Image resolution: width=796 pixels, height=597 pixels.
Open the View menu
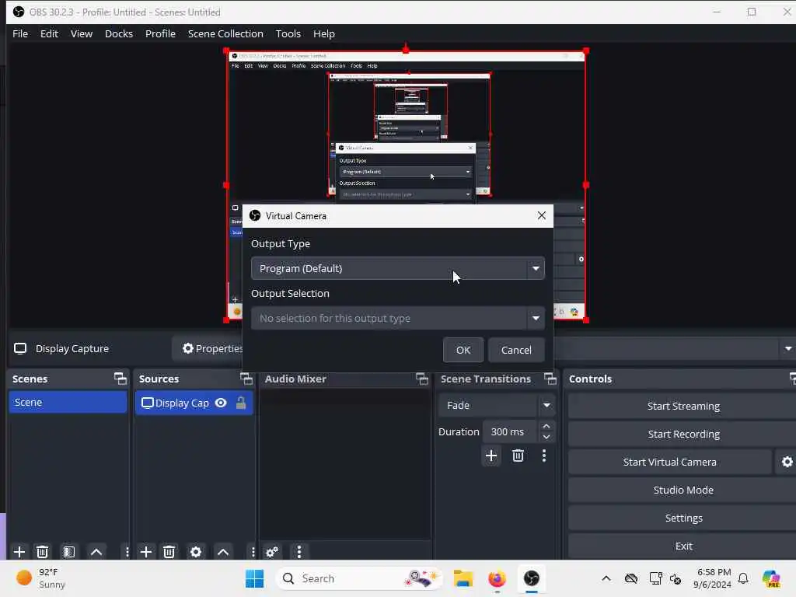81,33
